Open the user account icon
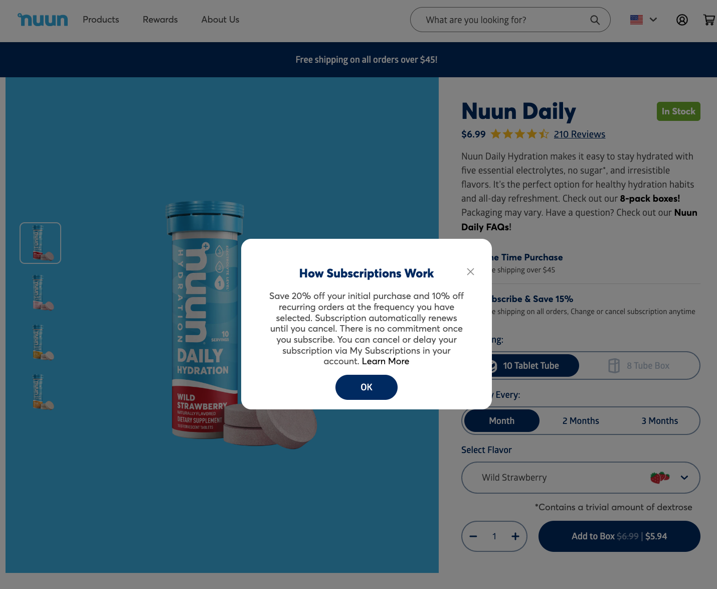717x589 pixels. (x=682, y=20)
